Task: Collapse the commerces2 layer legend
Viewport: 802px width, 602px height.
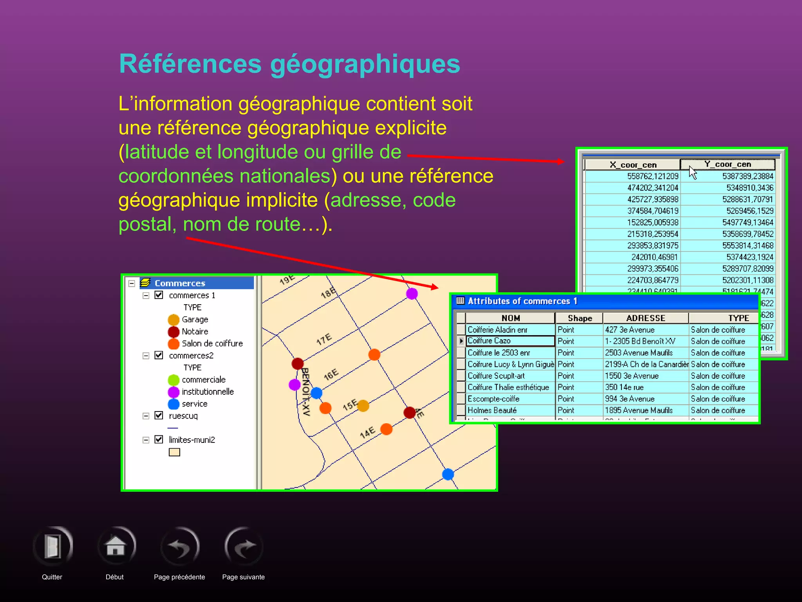Action: click(x=146, y=356)
